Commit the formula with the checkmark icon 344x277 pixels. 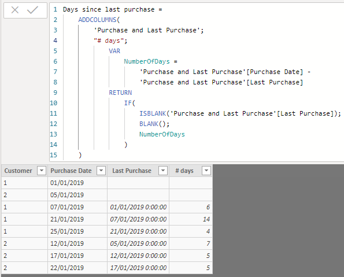pyautogui.click(x=32, y=10)
